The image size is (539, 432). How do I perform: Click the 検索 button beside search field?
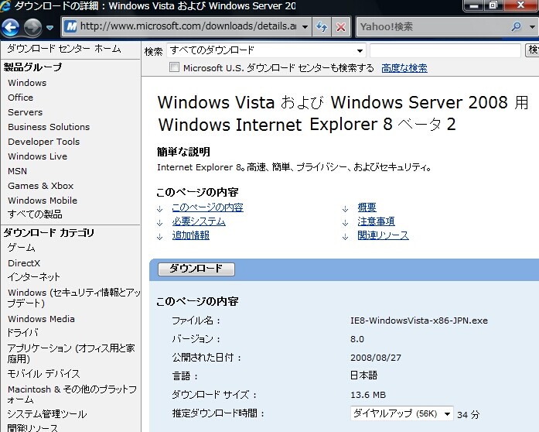533,50
